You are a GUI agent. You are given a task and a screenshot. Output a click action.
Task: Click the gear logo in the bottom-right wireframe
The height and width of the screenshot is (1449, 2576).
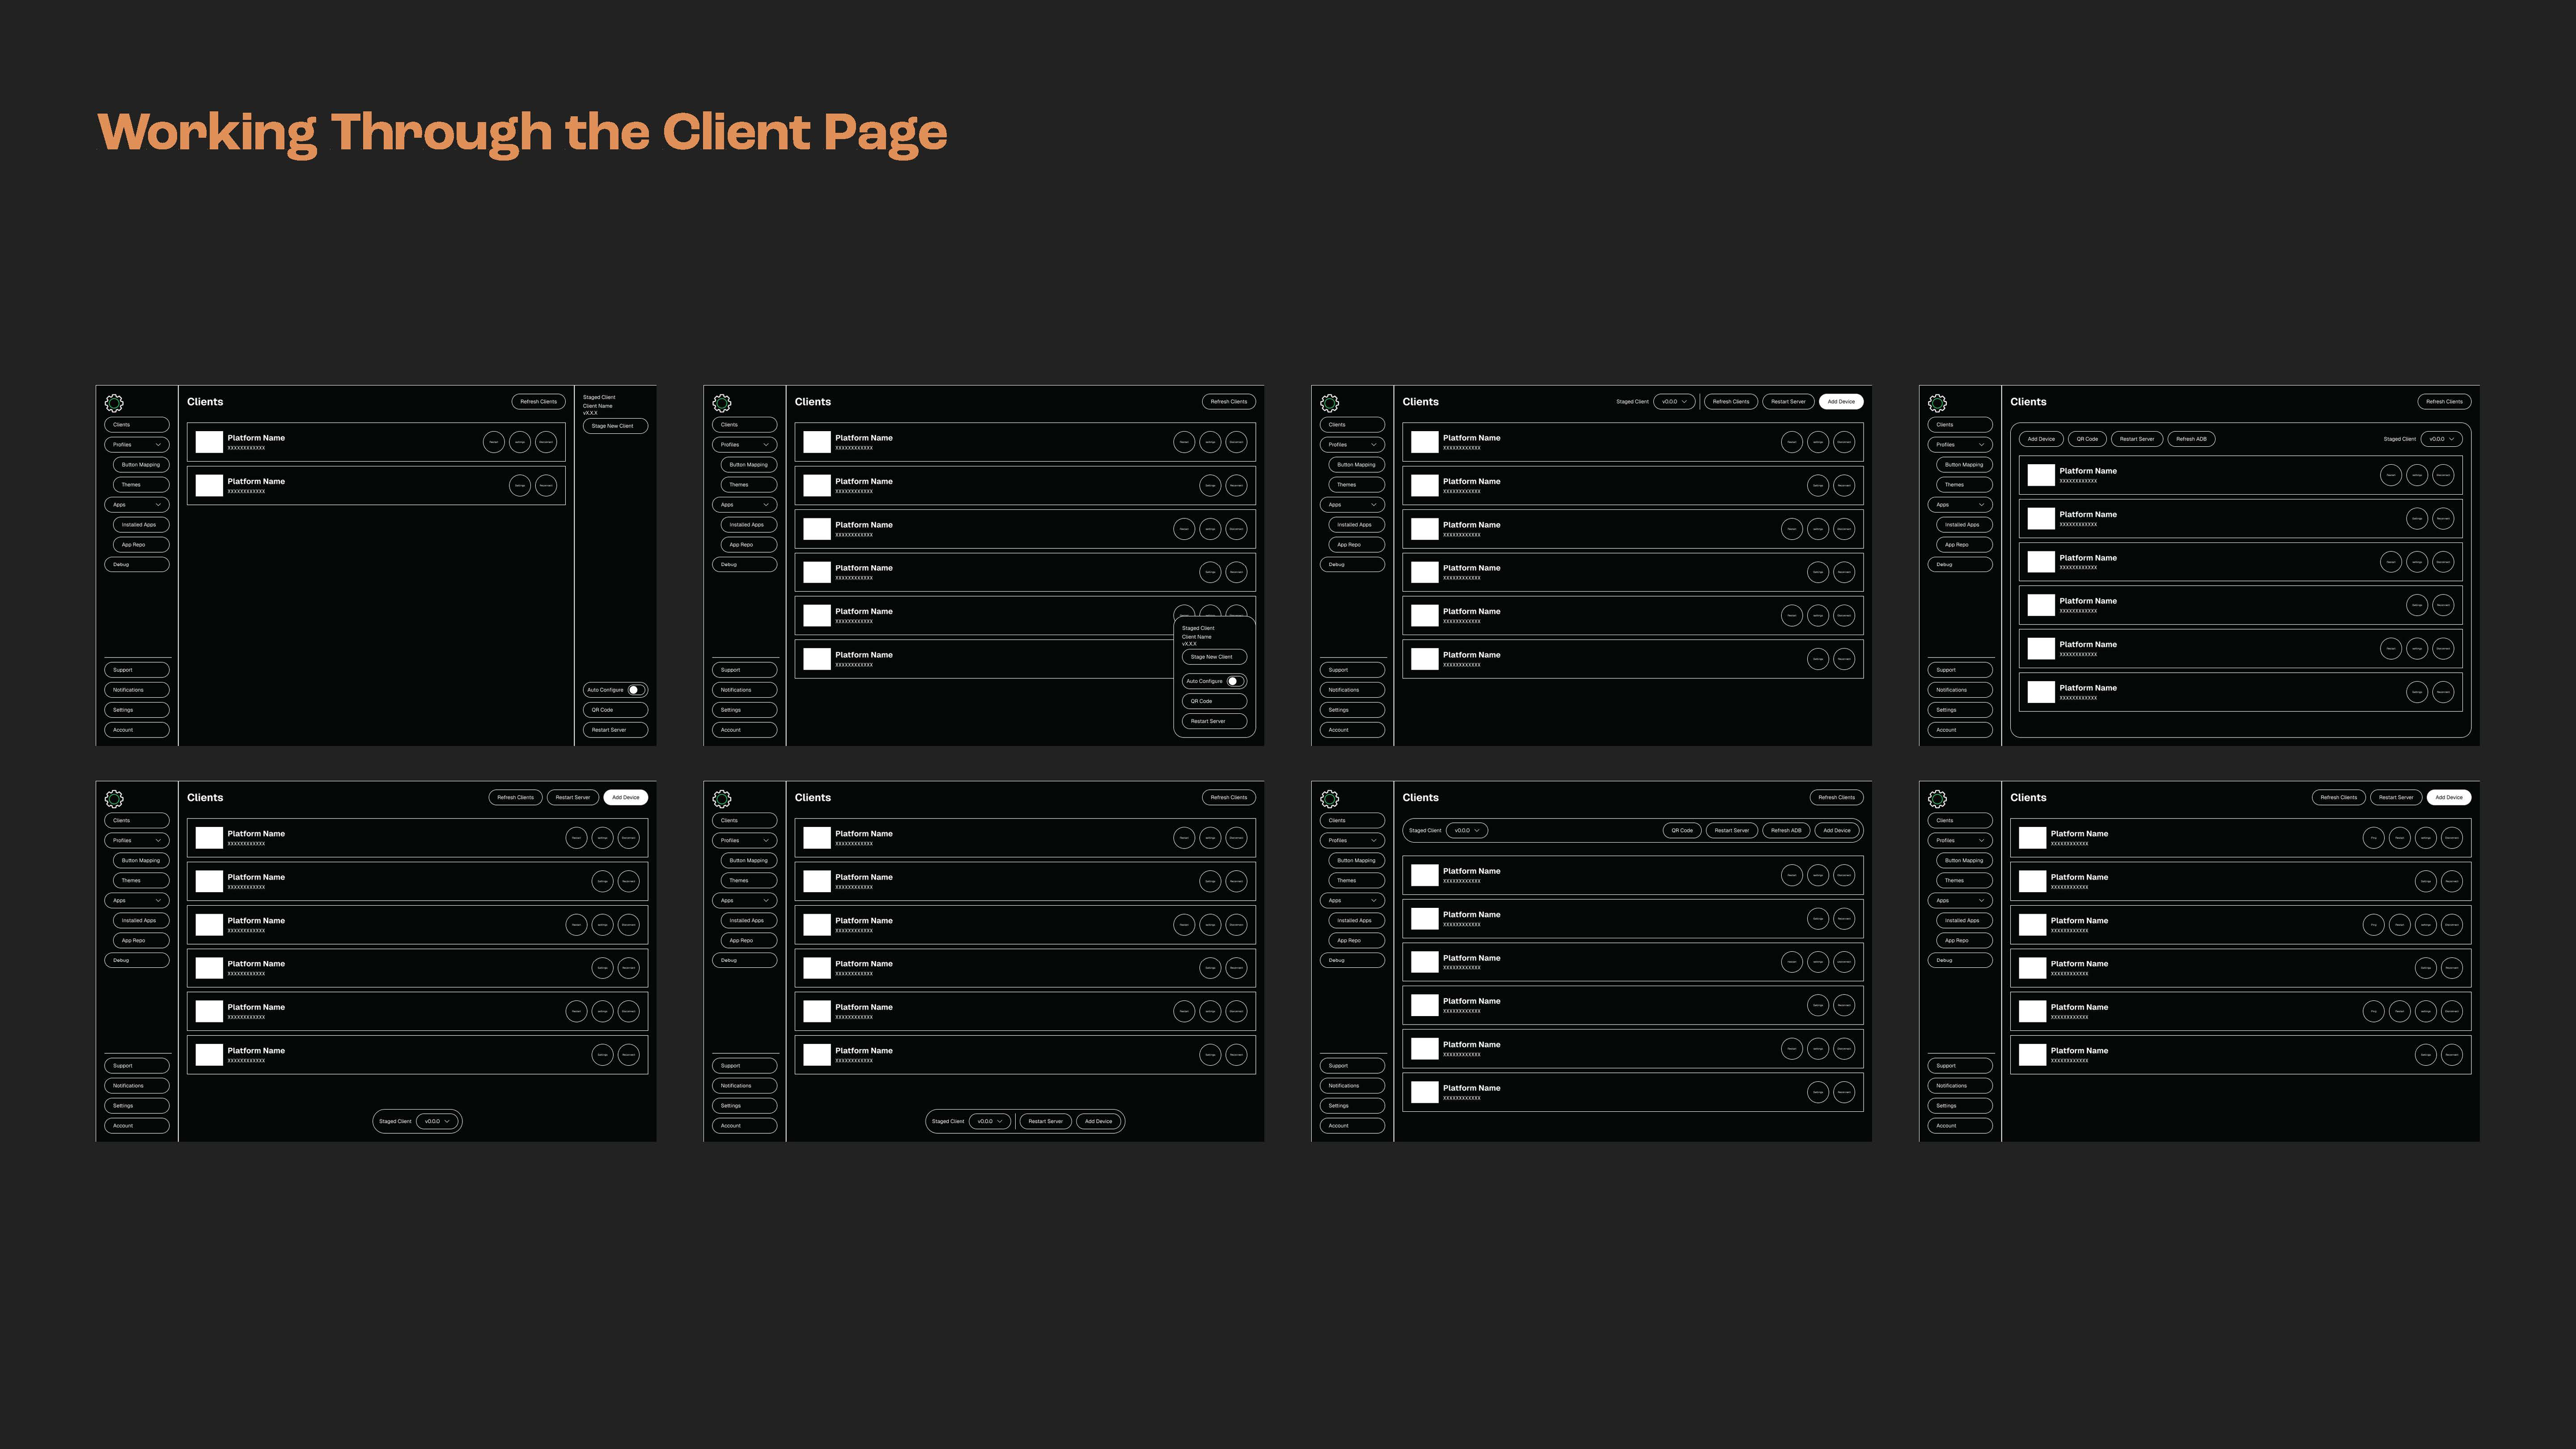(x=1937, y=799)
